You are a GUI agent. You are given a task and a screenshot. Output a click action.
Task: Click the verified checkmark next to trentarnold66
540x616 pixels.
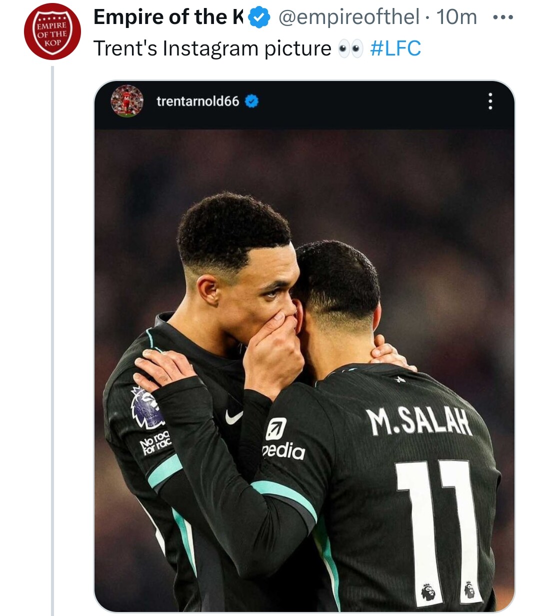pyautogui.click(x=251, y=101)
